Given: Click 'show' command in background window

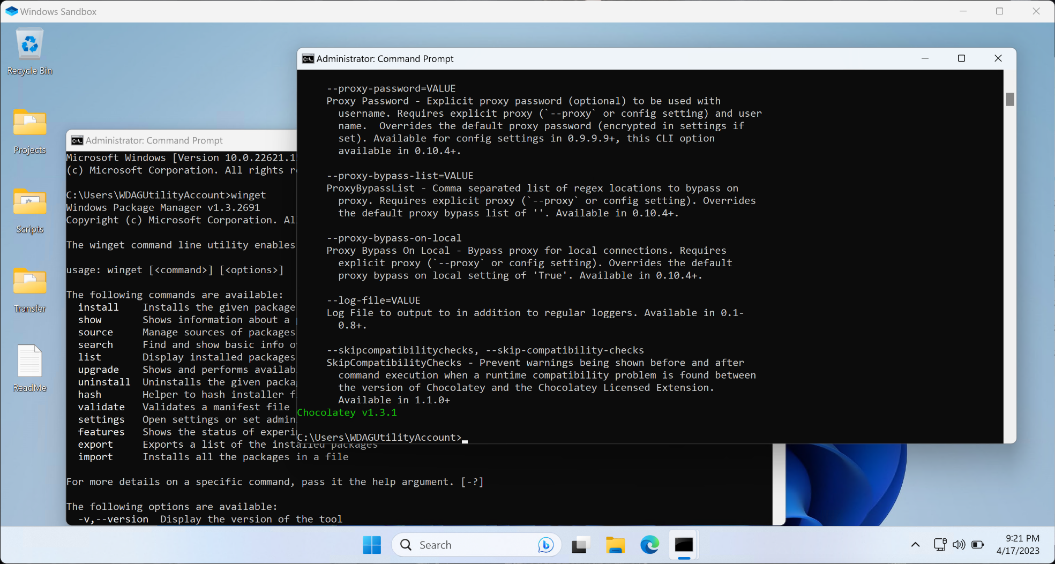Looking at the screenshot, I should pos(90,320).
